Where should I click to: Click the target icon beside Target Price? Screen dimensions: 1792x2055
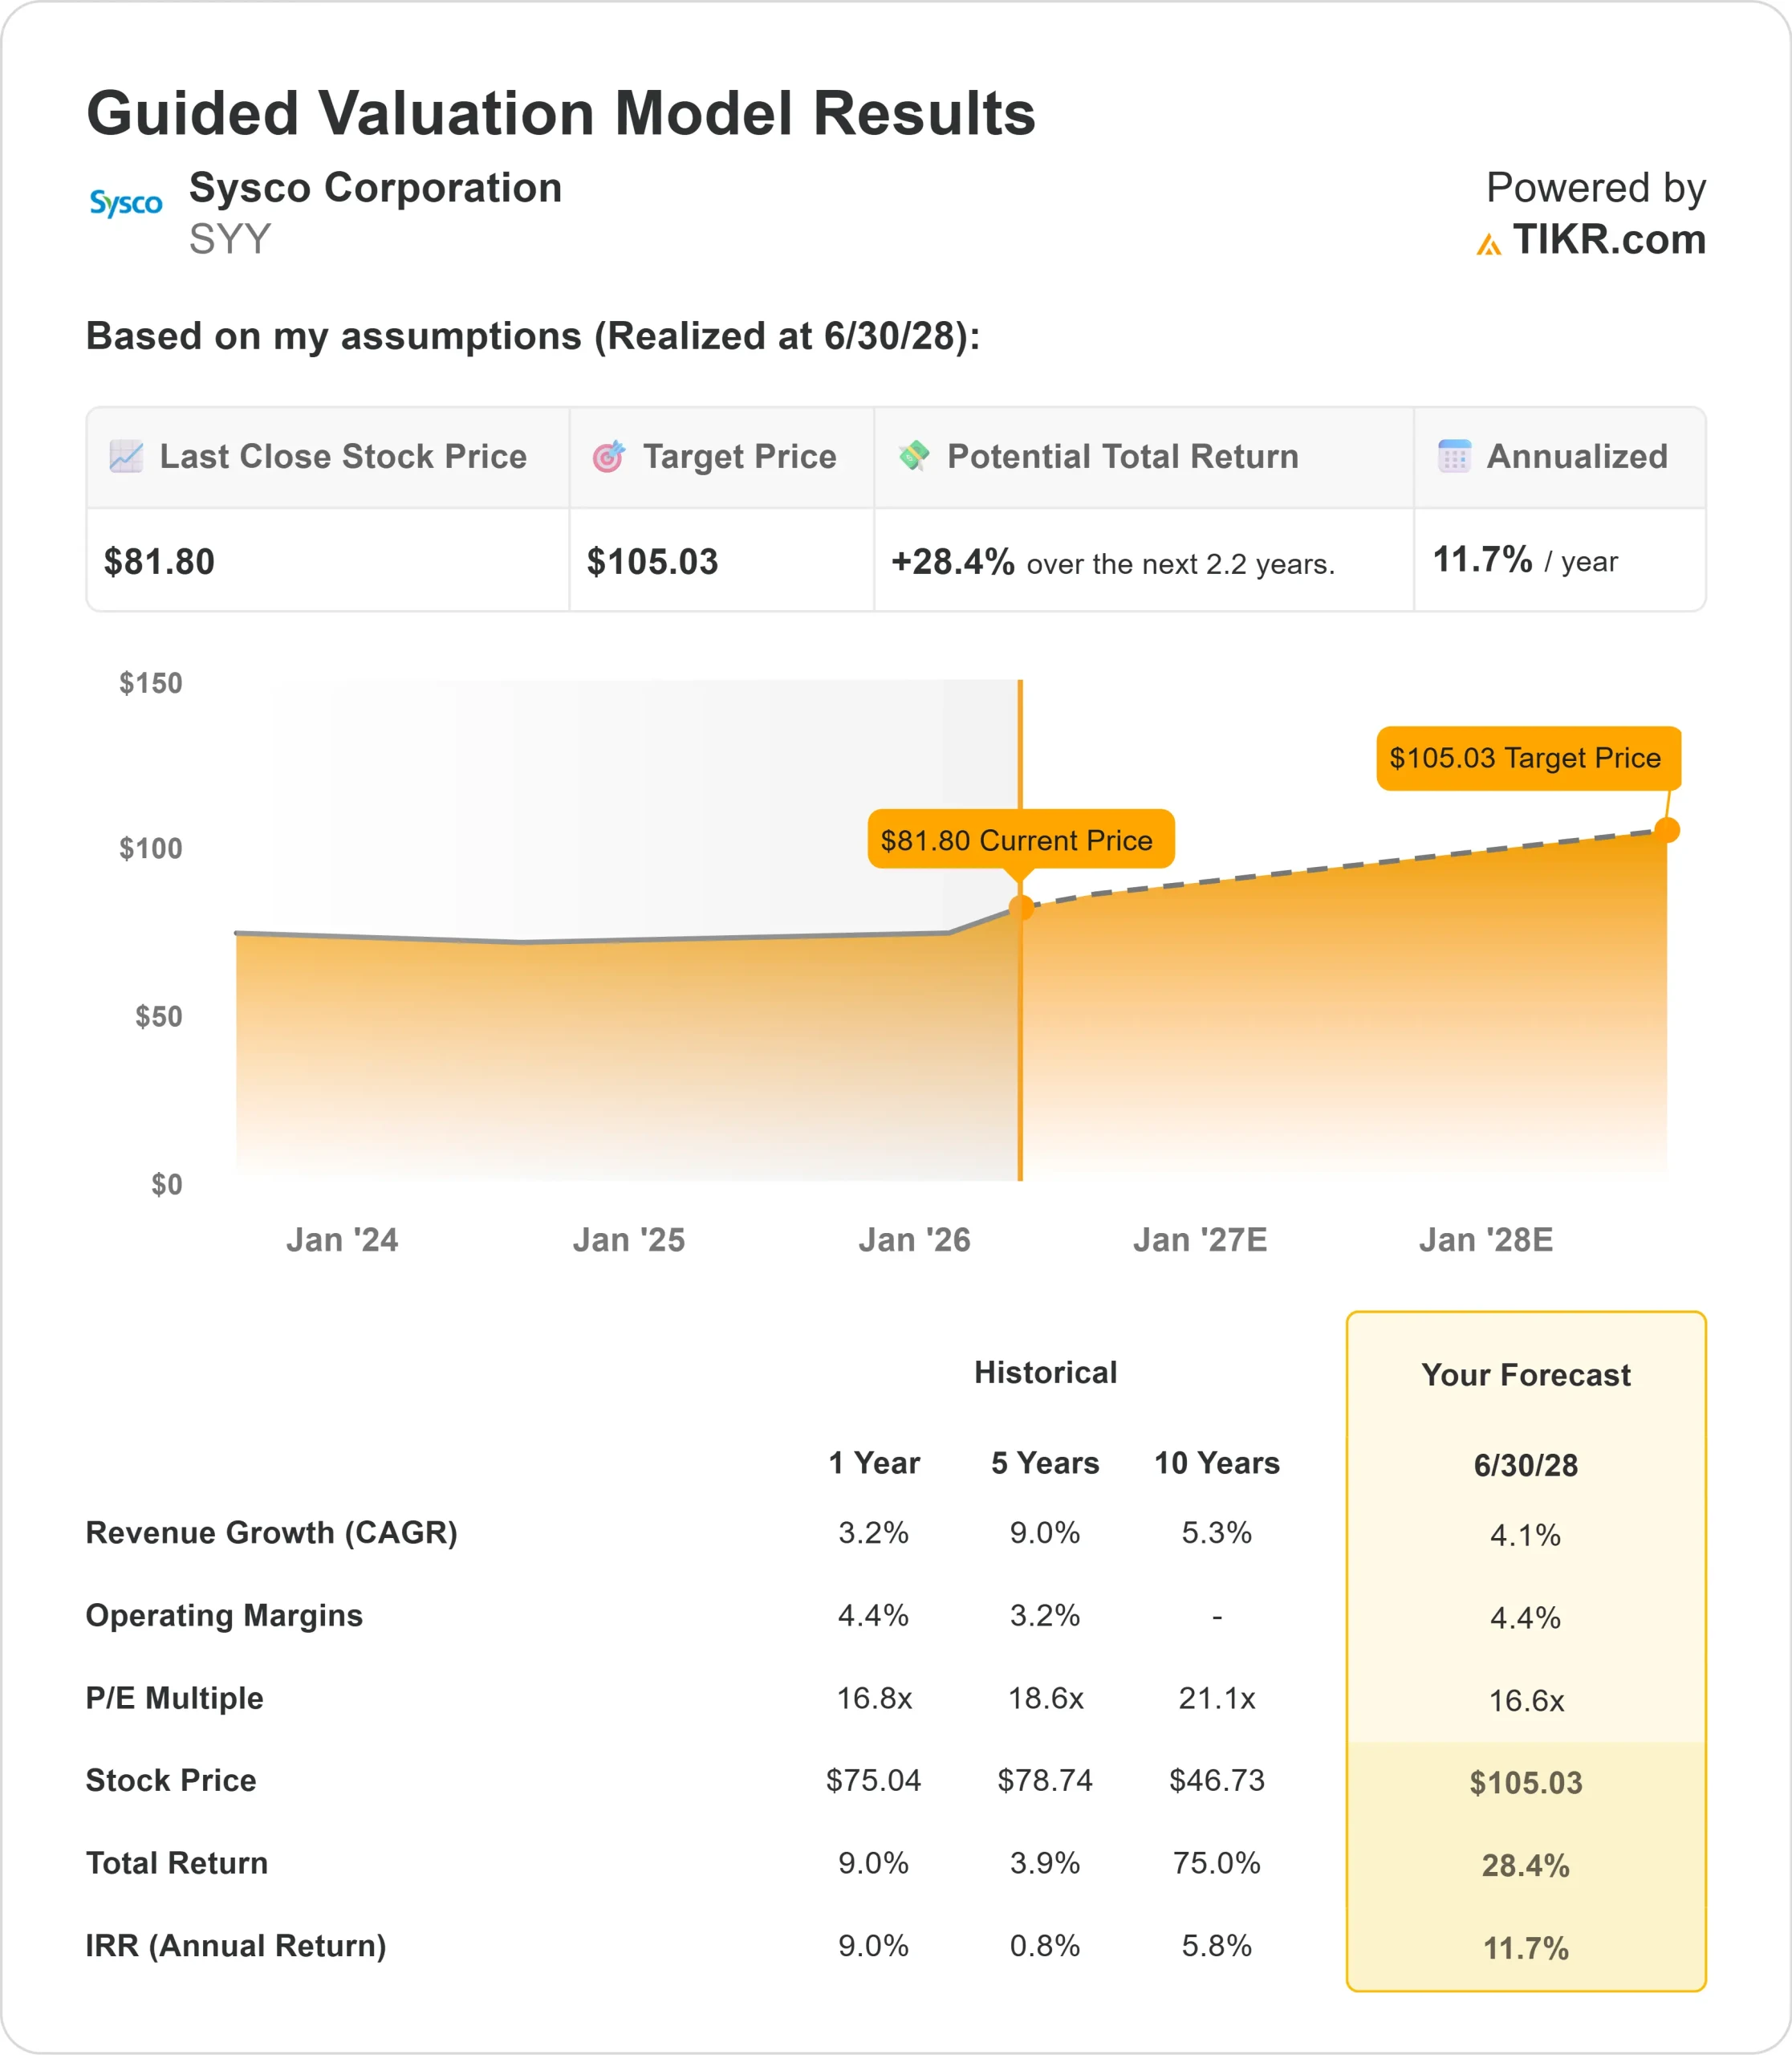click(x=608, y=456)
